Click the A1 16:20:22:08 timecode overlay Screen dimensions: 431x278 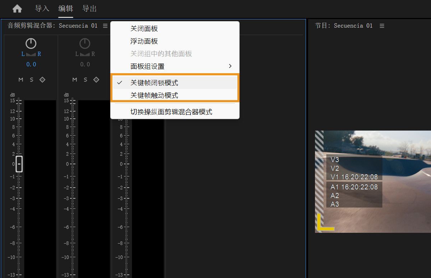pos(354,187)
